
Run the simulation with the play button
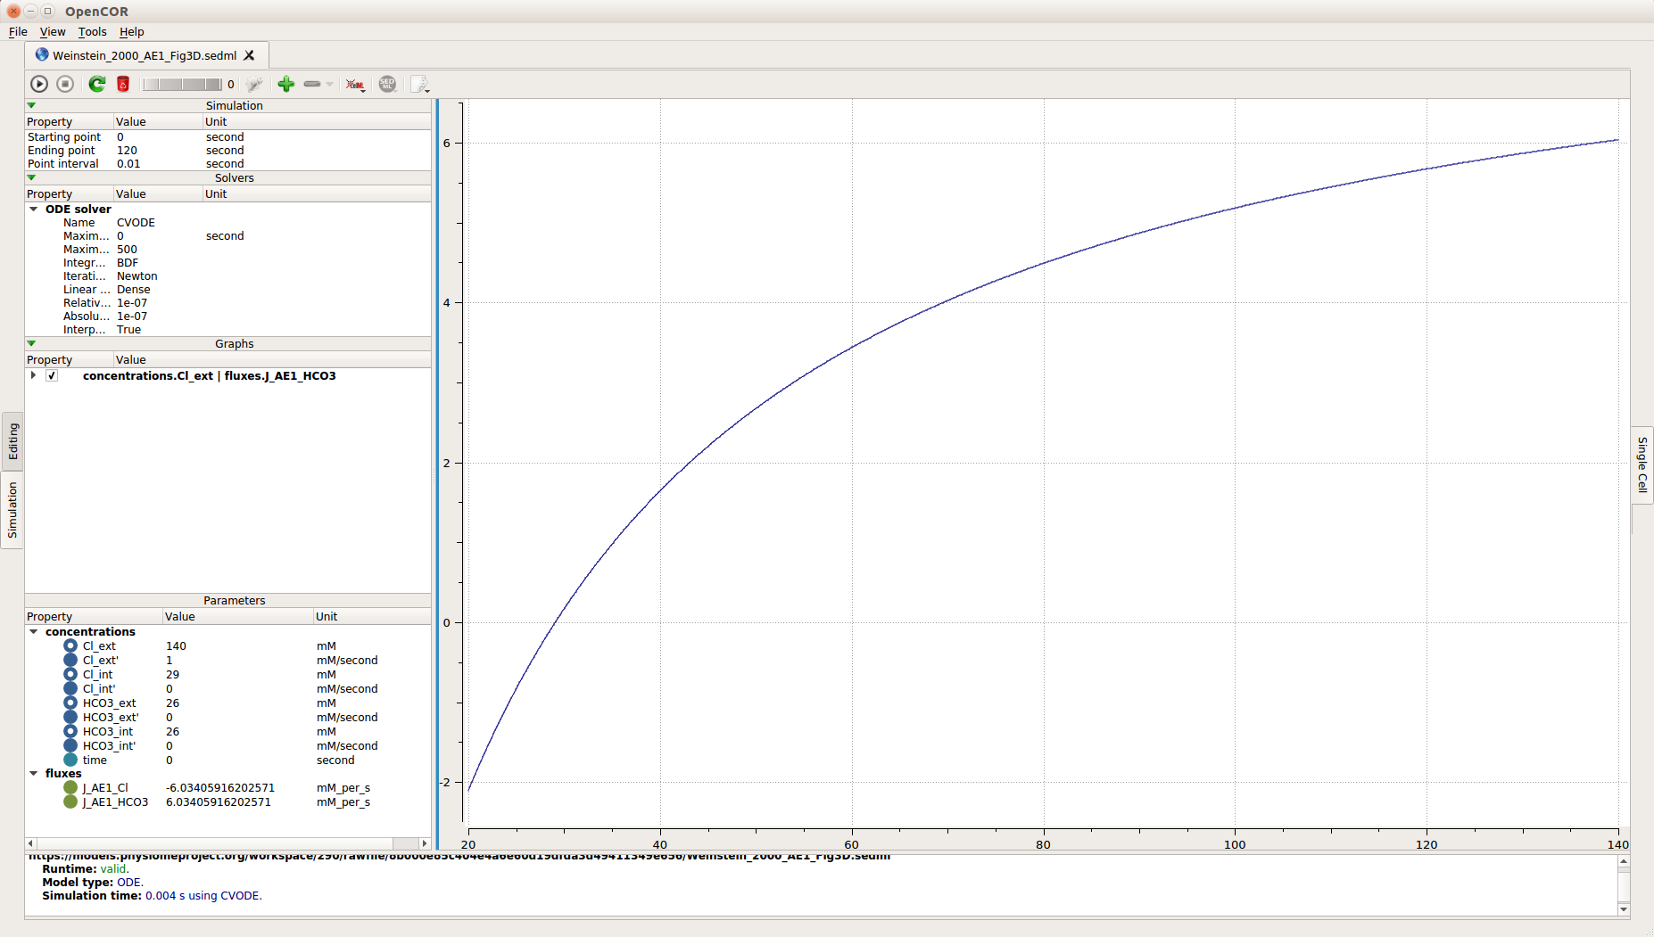coord(39,84)
